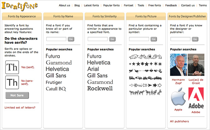The height and width of the screenshot is (130, 210).
Task: Click the Not Sure button
Action: point(17,95)
